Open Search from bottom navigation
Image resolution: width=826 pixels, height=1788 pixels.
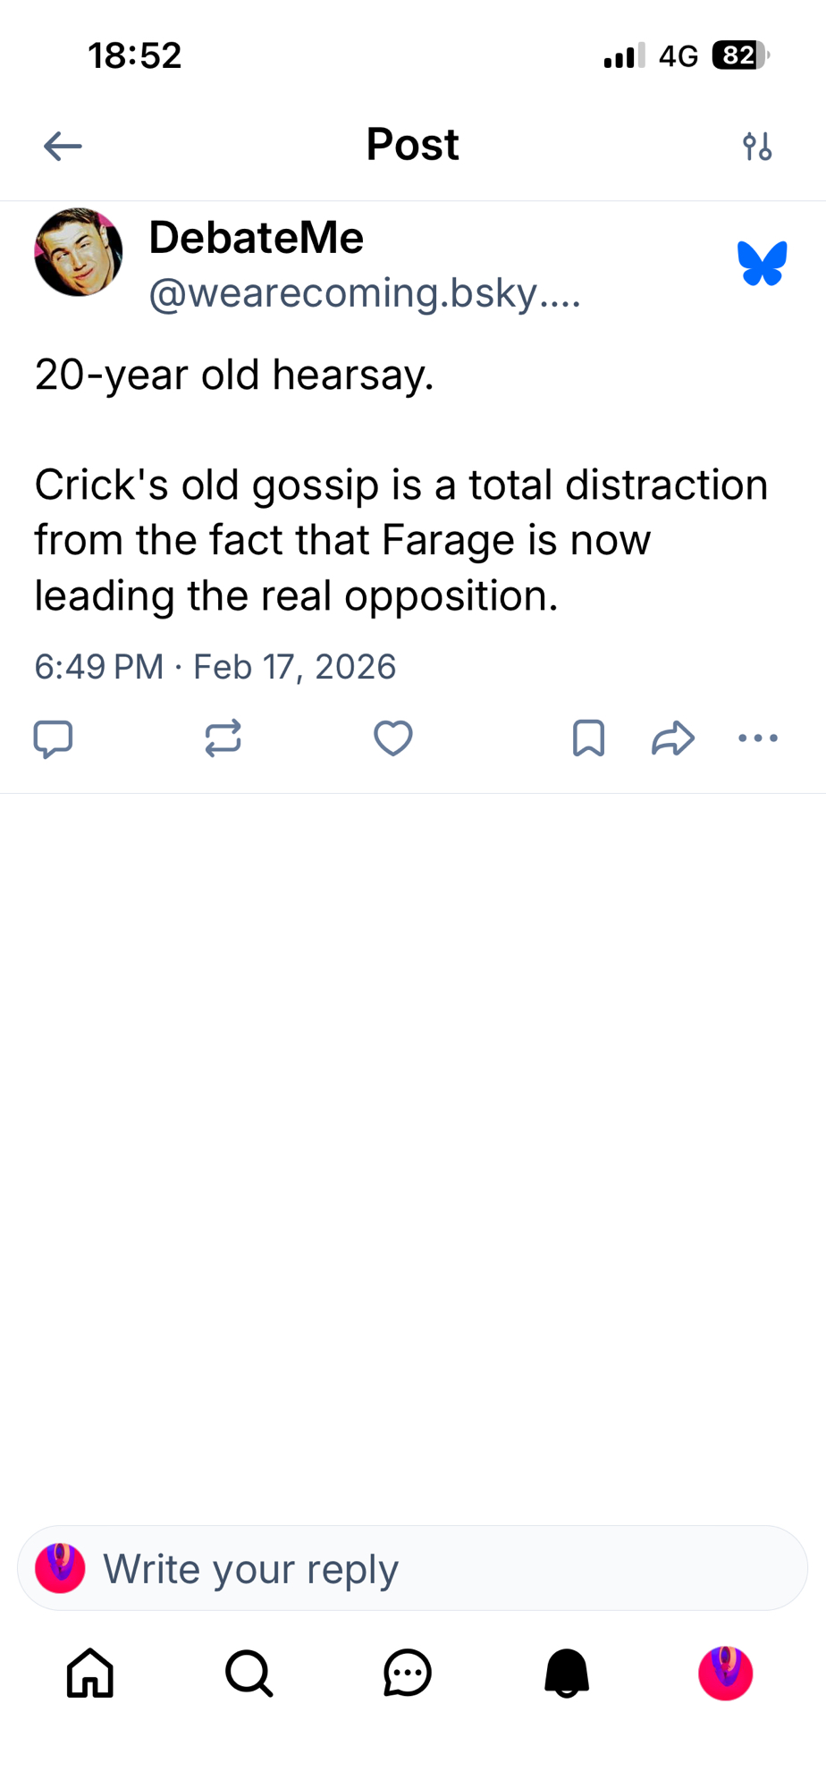point(249,1673)
